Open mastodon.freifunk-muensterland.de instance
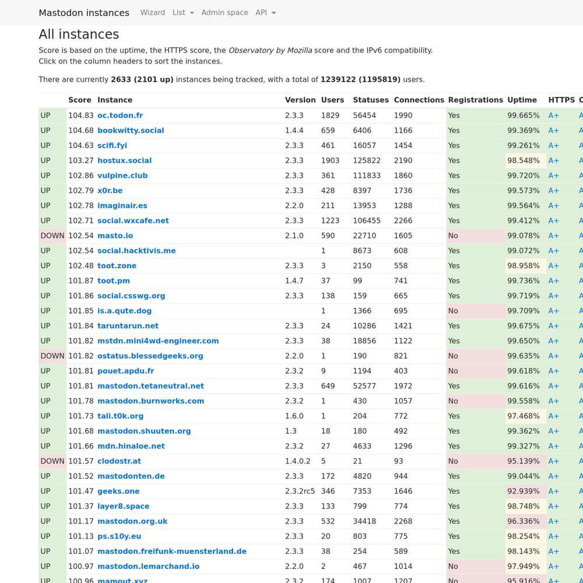The width and height of the screenshot is (583, 583). (x=172, y=552)
